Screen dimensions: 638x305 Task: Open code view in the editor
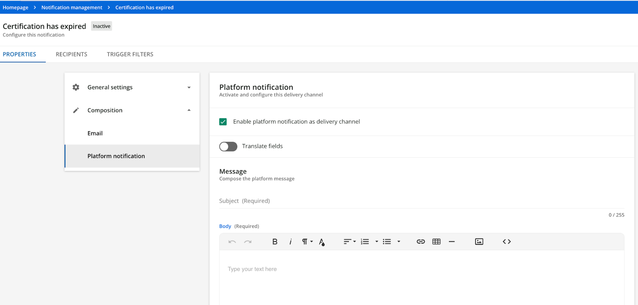coord(506,242)
